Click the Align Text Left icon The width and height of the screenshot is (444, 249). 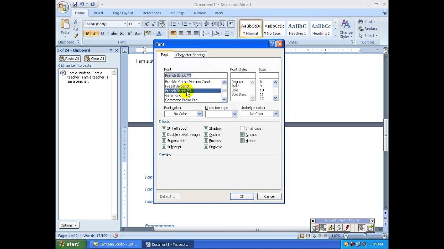(x=173, y=34)
